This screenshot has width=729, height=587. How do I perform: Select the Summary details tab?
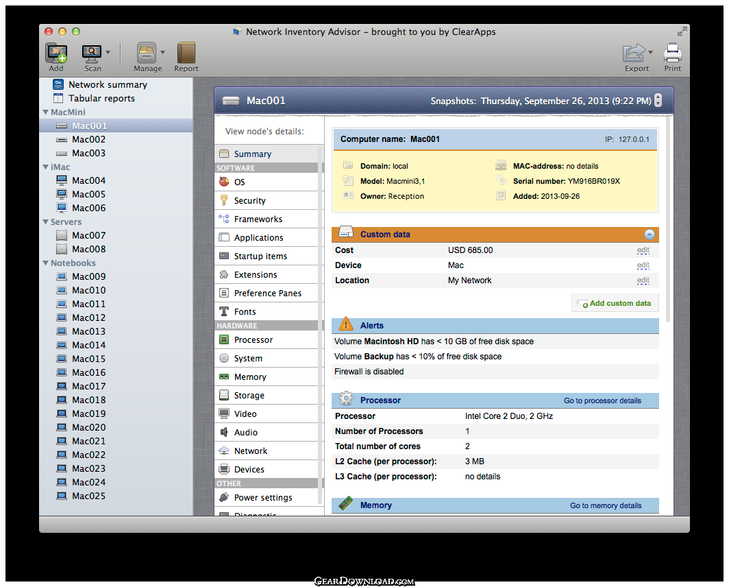pyautogui.click(x=267, y=154)
